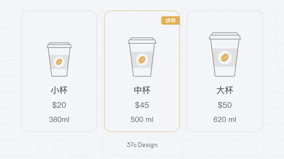Click the coffee bean logo on medium cup
Screen dimensions: 284x159
click(x=142, y=60)
